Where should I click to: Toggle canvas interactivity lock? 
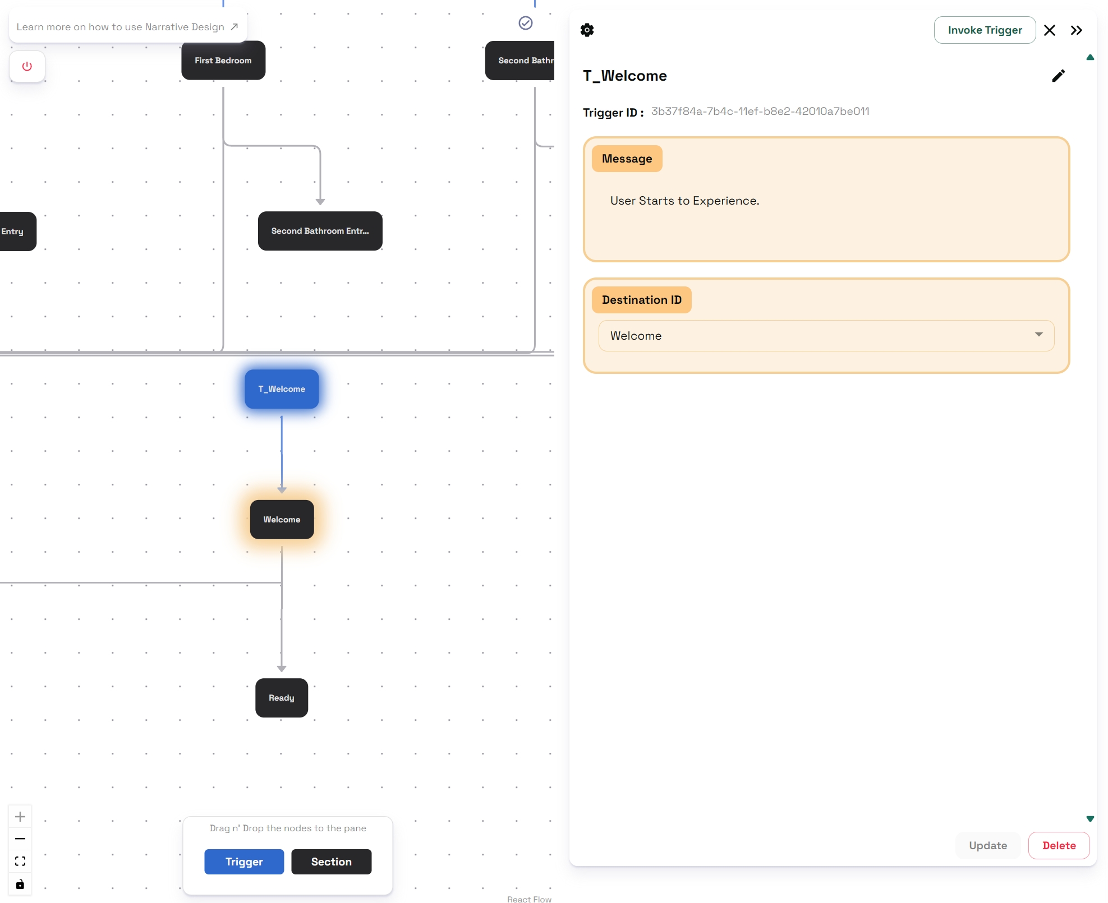point(20,885)
